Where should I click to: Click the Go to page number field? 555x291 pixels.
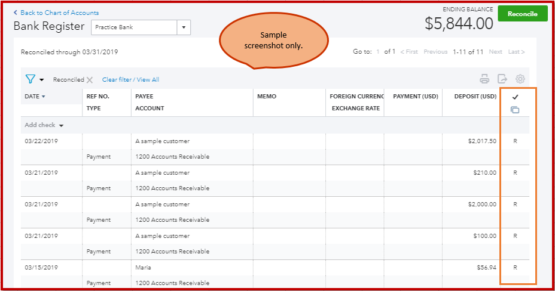tap(378, 51)
